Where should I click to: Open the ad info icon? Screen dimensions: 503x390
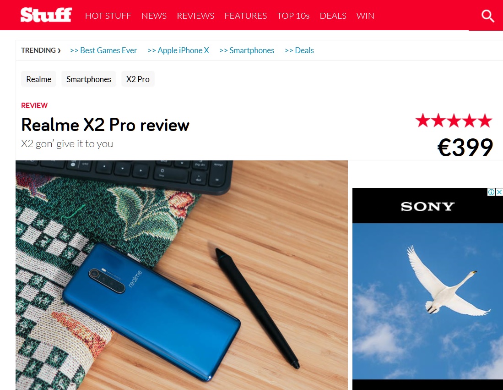[491, 192]
